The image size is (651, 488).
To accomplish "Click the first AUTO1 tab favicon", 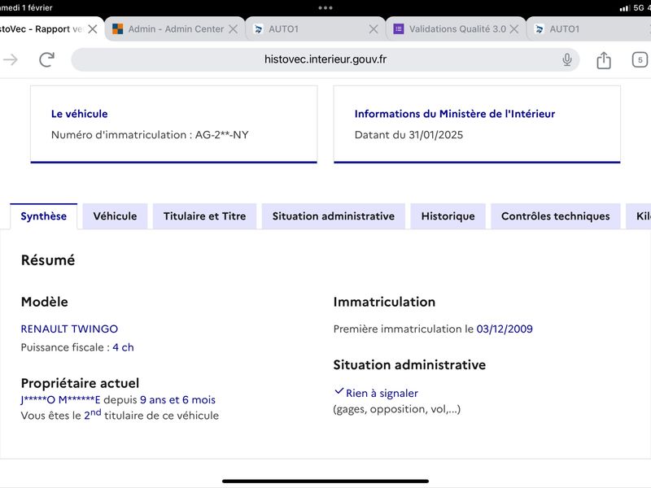I will 258,29.
